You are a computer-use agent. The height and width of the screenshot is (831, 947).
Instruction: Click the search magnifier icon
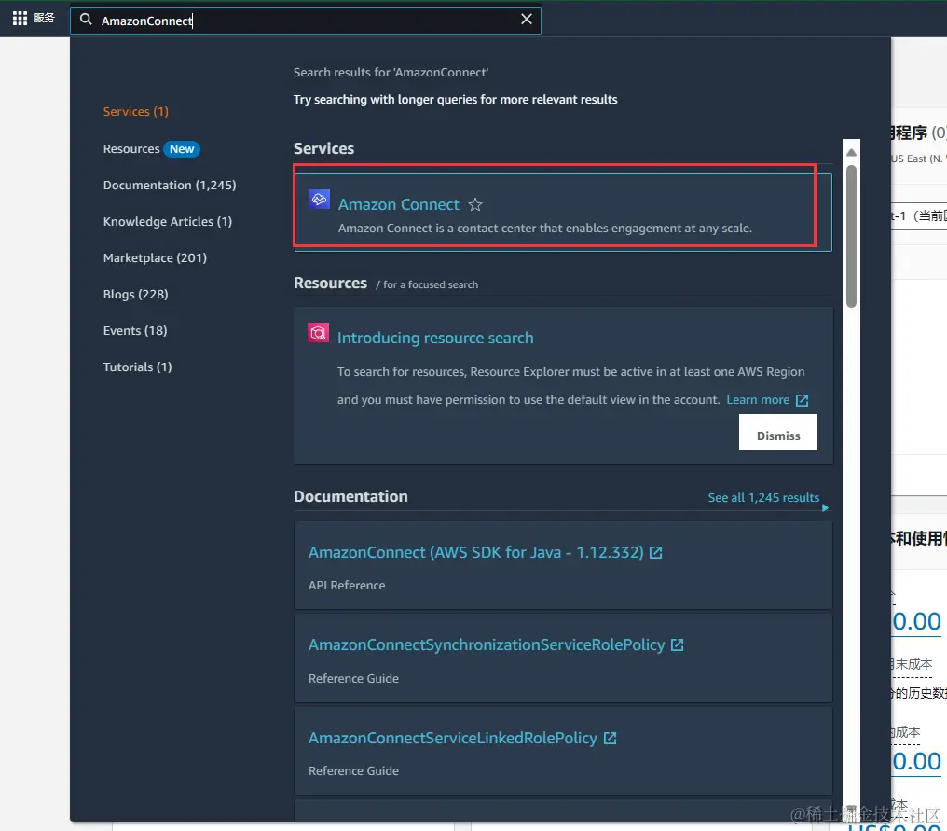(x=87, y=20)
